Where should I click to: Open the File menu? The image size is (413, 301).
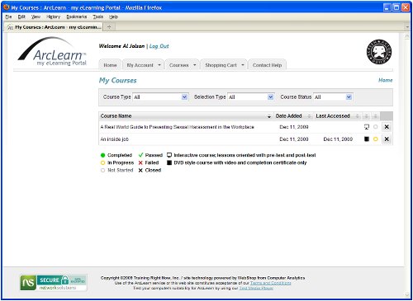pos(8,16)
